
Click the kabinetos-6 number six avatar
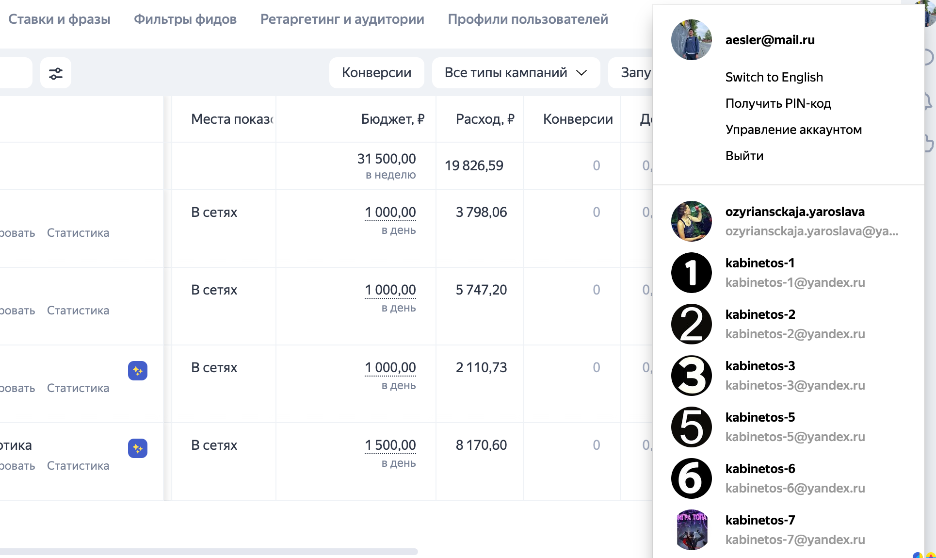pos(691,478)
